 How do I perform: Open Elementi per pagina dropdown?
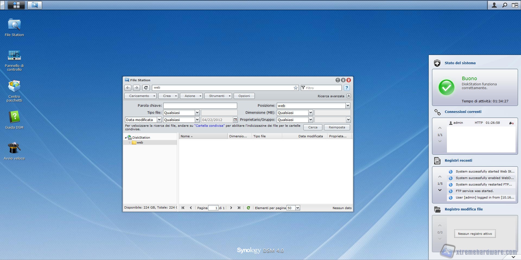[297, 208]
